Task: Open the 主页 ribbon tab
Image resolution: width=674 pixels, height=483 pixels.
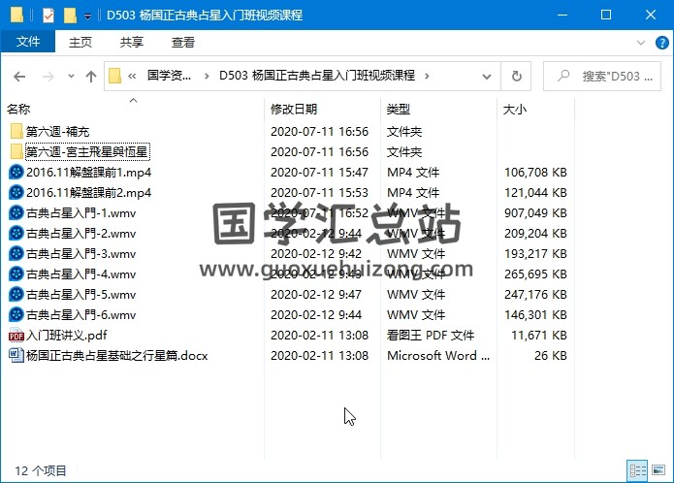Action: point(80,42)
